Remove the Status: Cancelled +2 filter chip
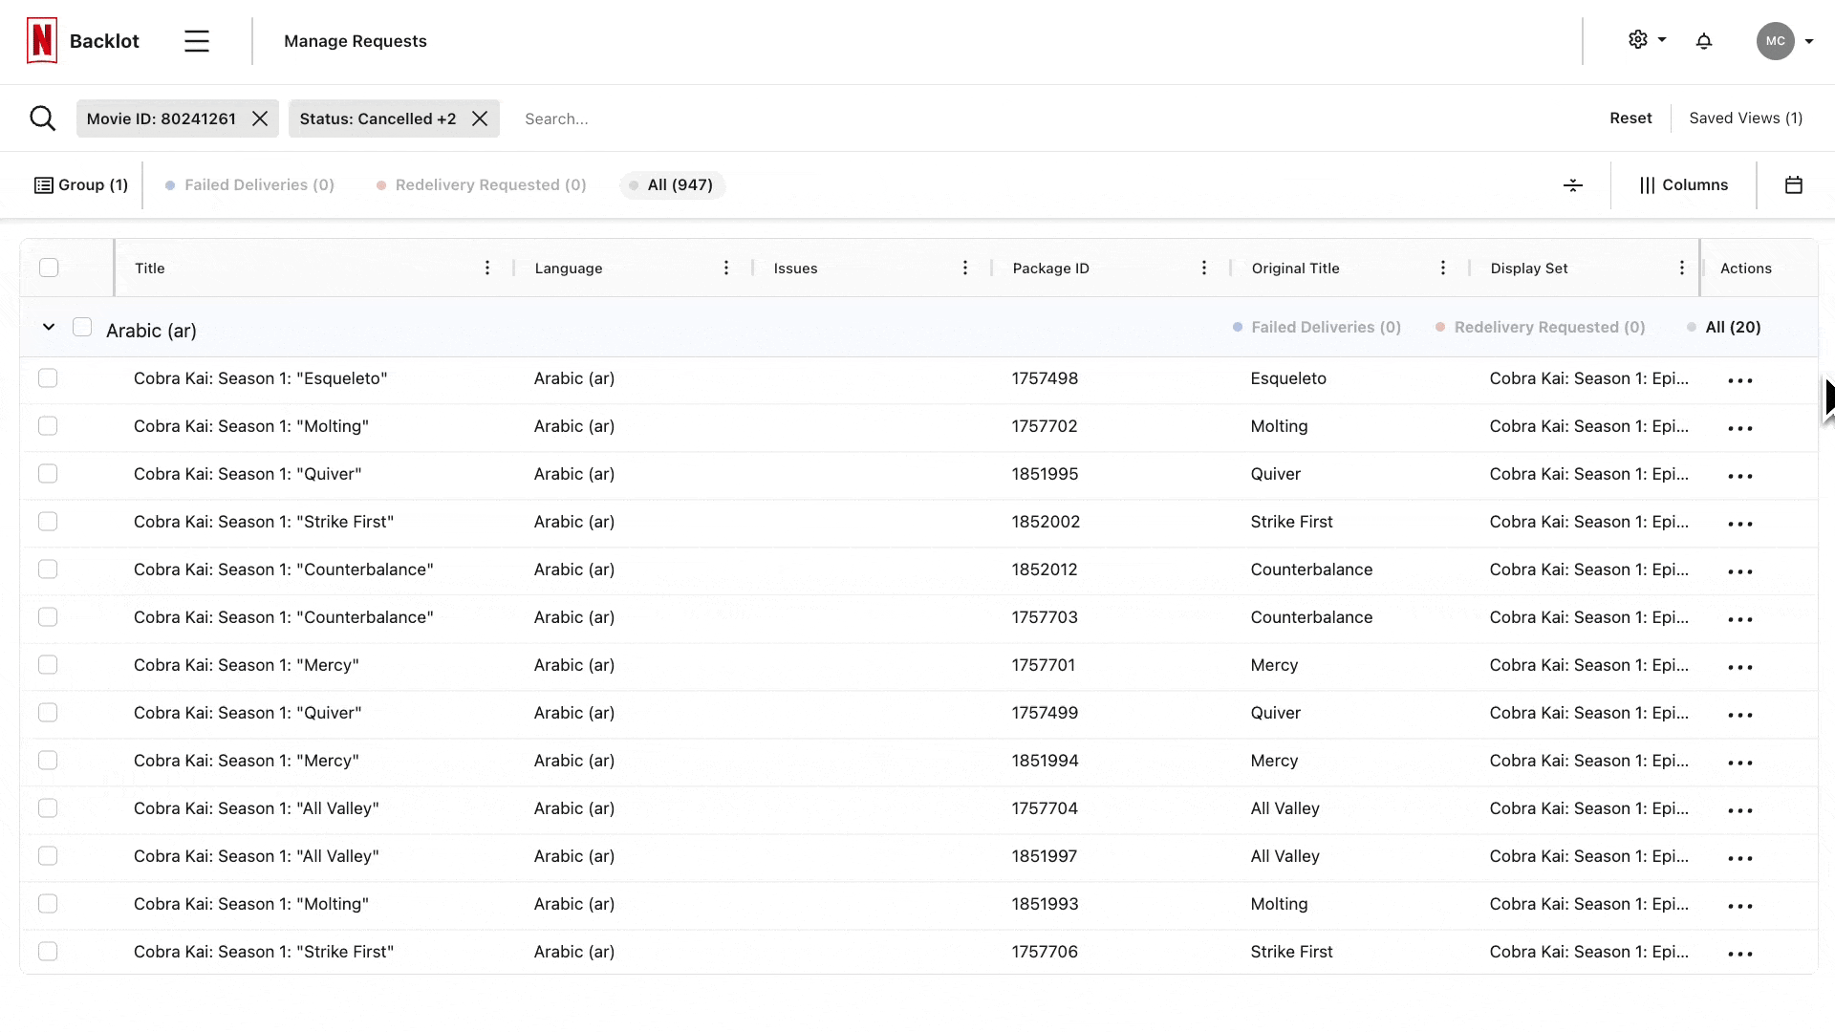 (x=481, y=118)
